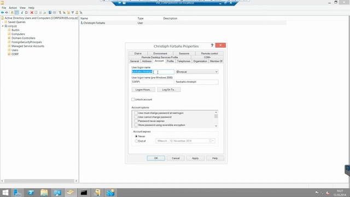Switch to the Dial-in tab

pyautogui.click(x=138, y=54)
